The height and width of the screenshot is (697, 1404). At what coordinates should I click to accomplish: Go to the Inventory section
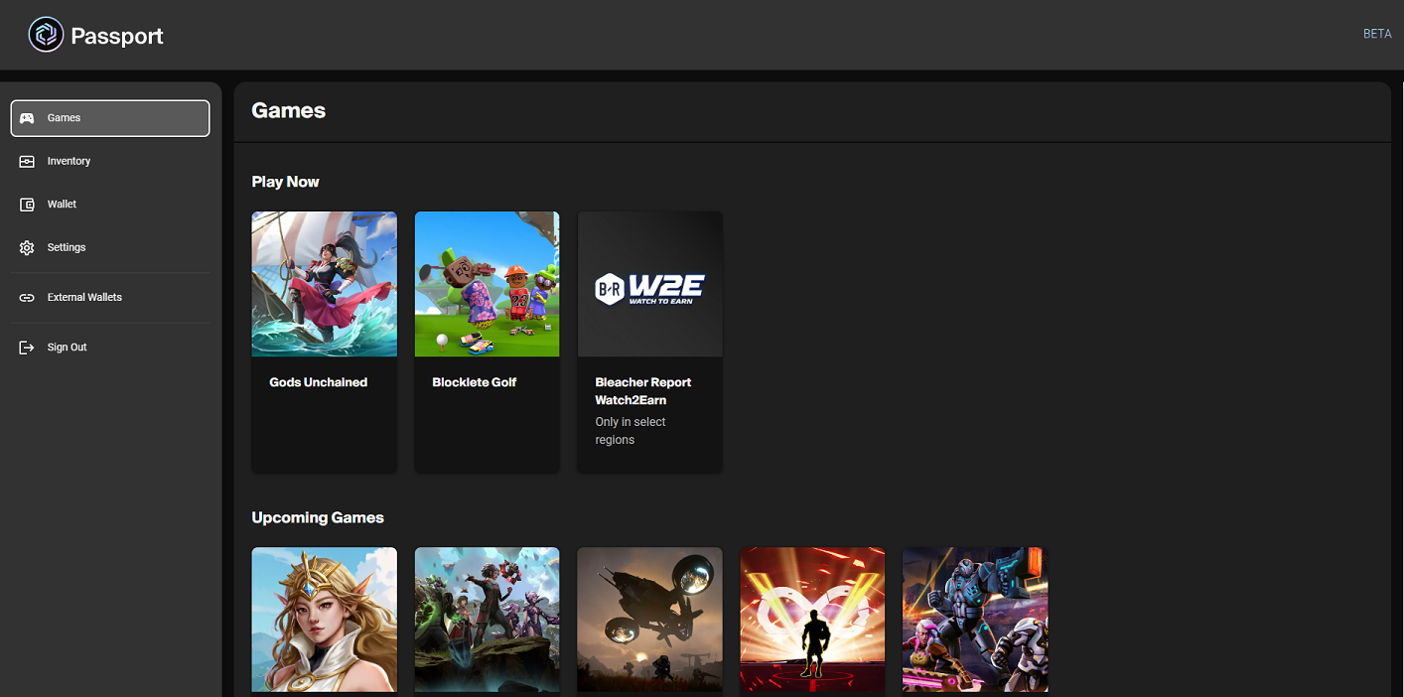point(110,161)
